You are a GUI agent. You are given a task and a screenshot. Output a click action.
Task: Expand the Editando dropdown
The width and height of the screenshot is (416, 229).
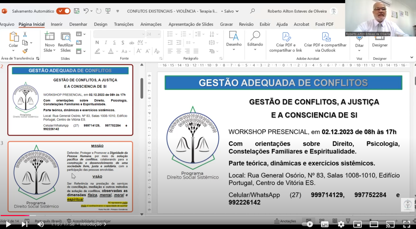[255, 49]
